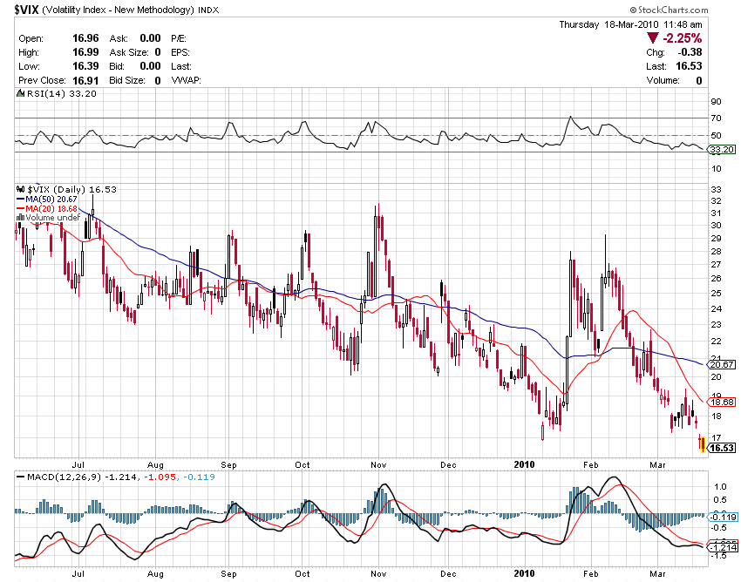Click the yellow-highlighted latest candlestick
741x582 pixels.
(704, 444)
